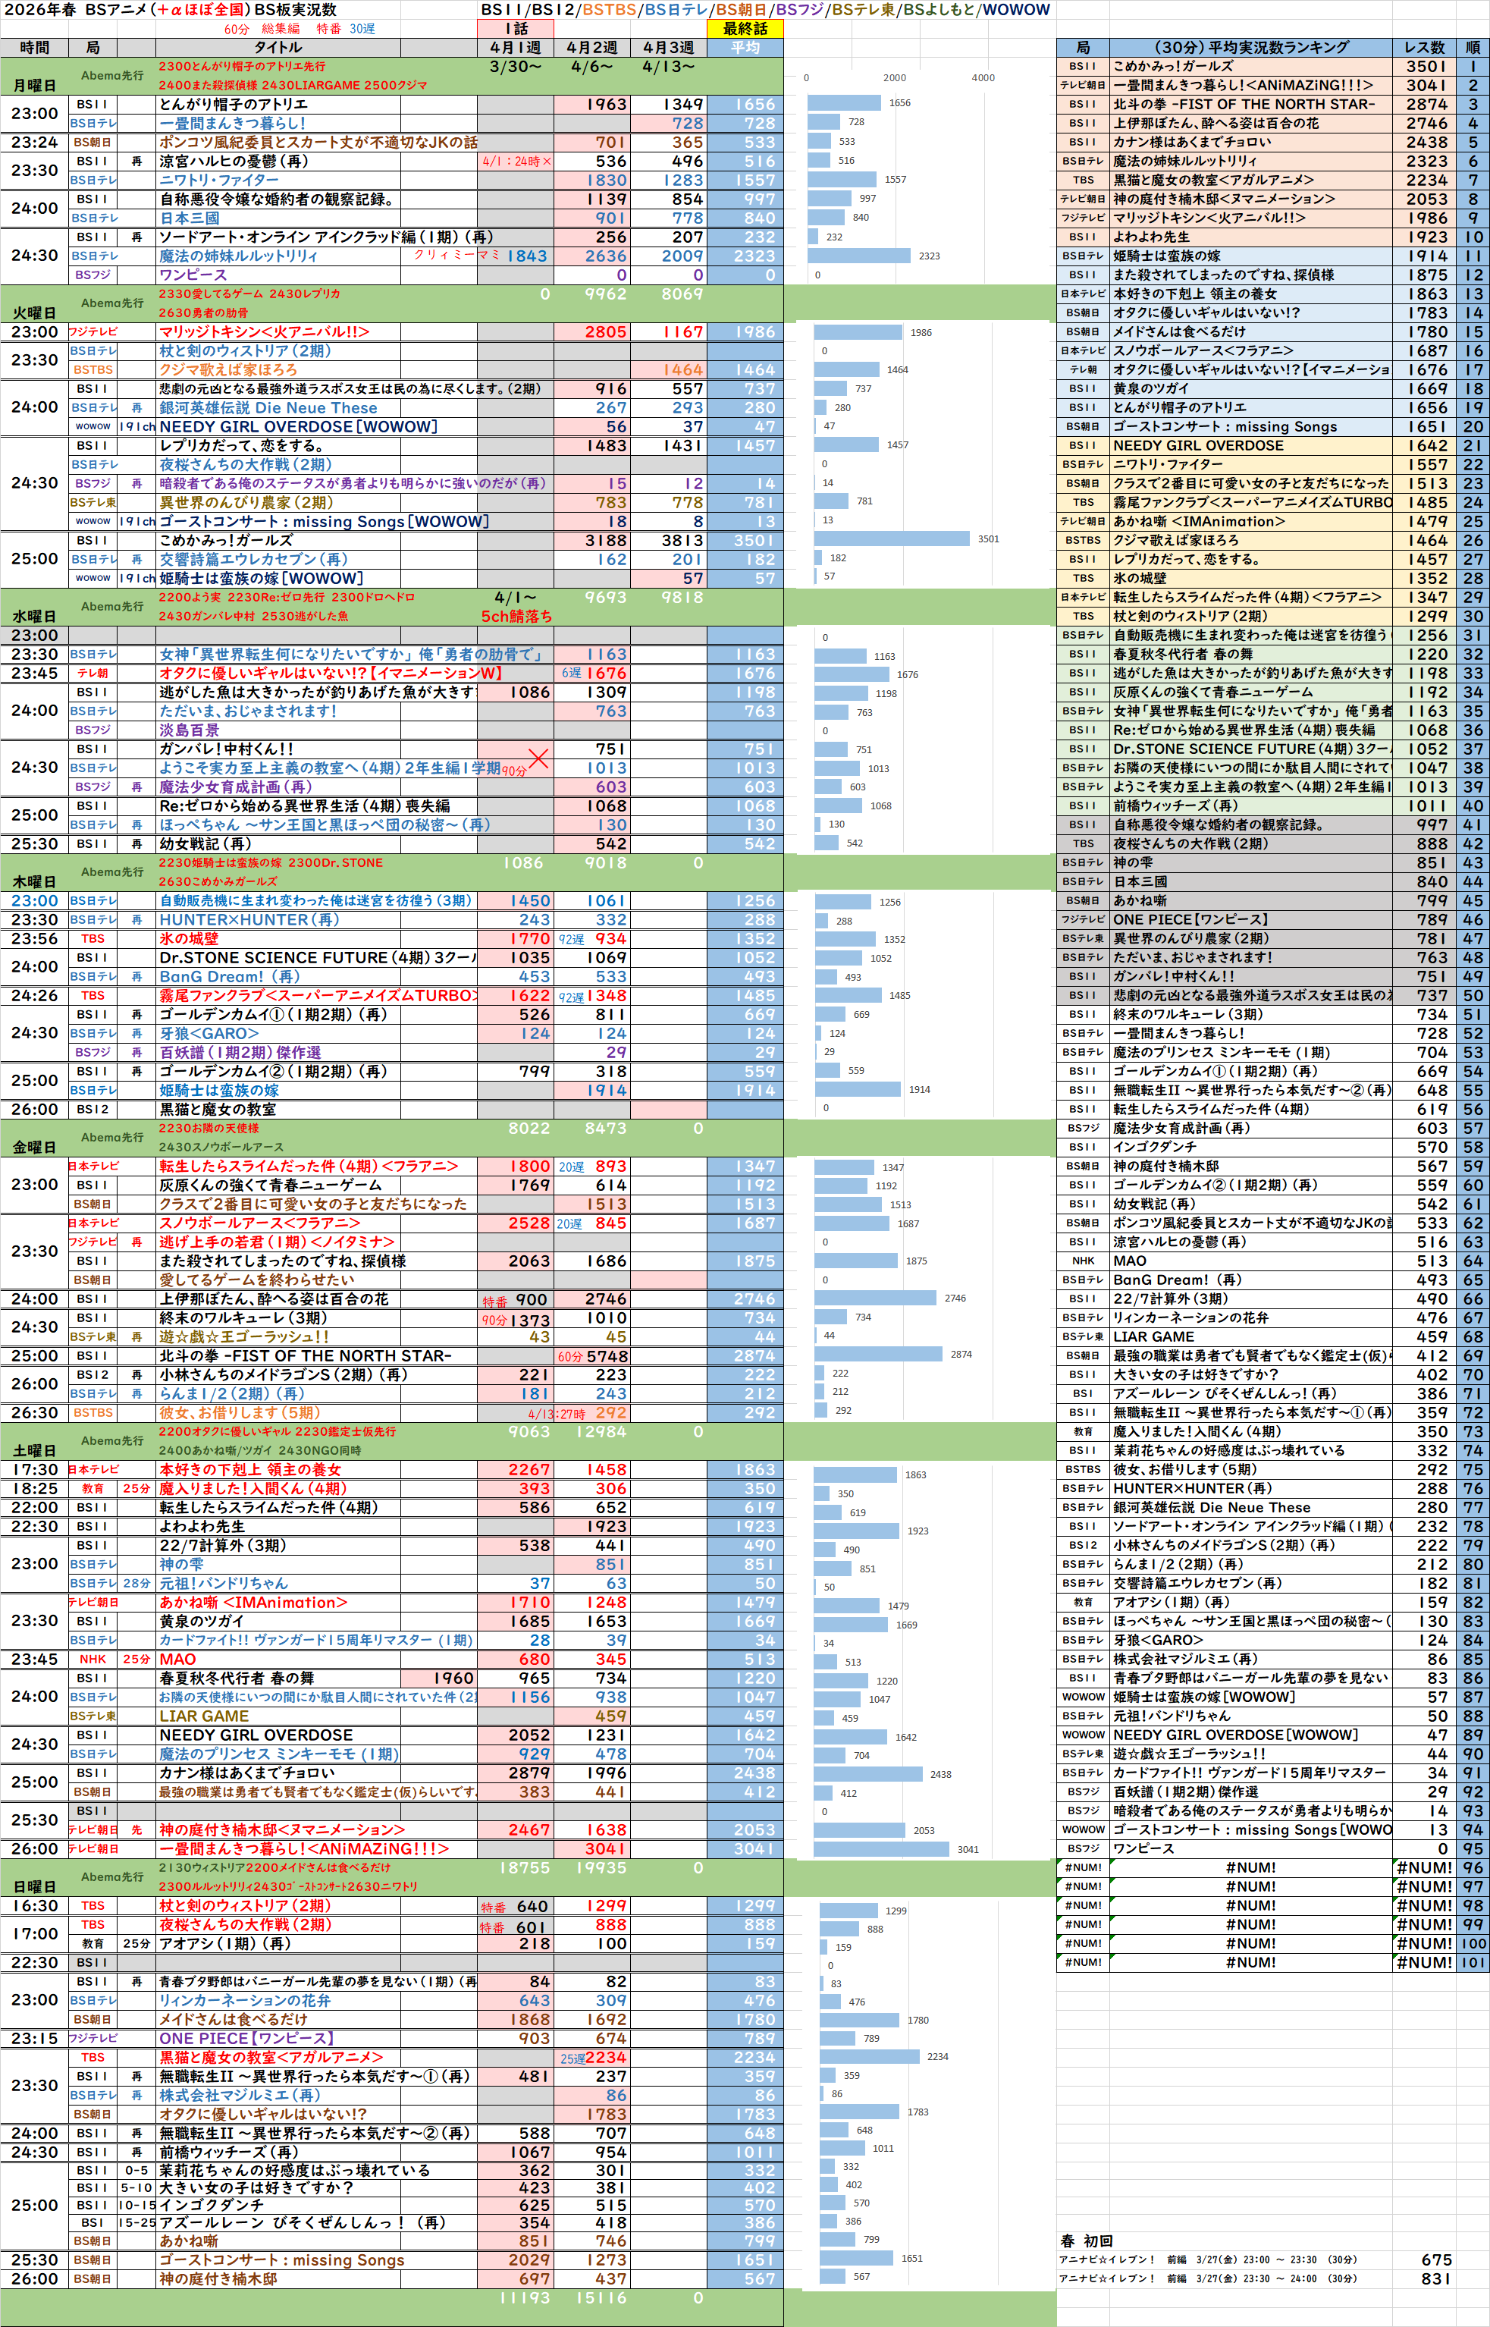
Task: Click the タイトル column header
Action: (277, 48)
